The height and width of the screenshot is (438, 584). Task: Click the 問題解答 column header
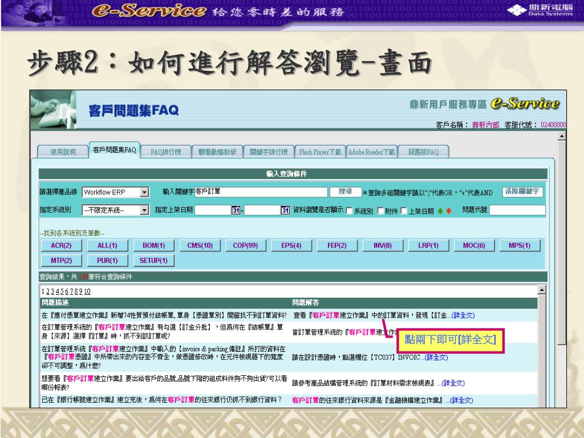(306, 302)
